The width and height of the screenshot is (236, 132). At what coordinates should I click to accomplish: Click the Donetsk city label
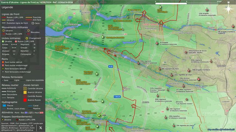click(221, 66)
